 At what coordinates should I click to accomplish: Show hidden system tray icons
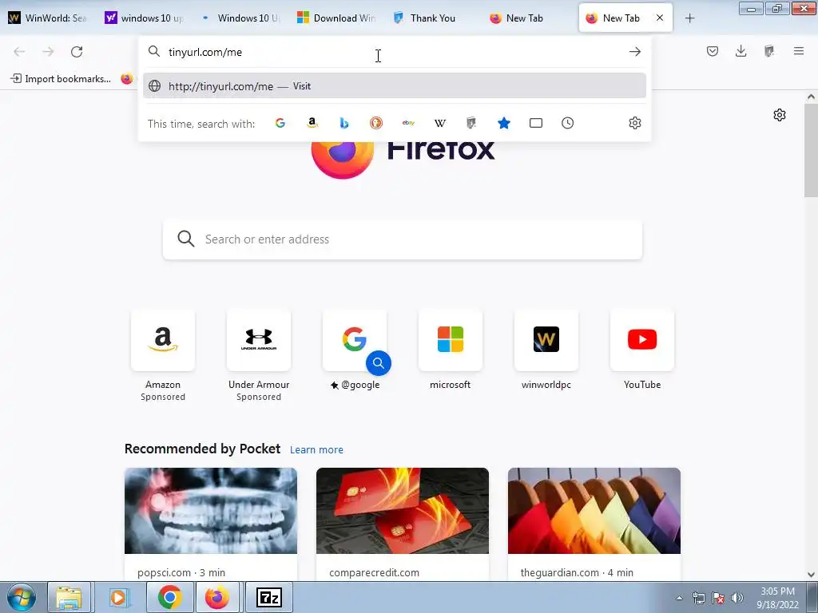[x=679, y=598]
